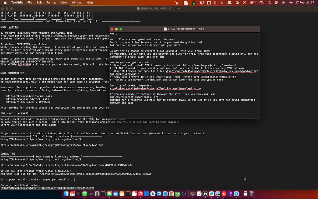The image size is (318, 199).
Task: Open the Stocks app in the dock
Action: coord(91,194)
